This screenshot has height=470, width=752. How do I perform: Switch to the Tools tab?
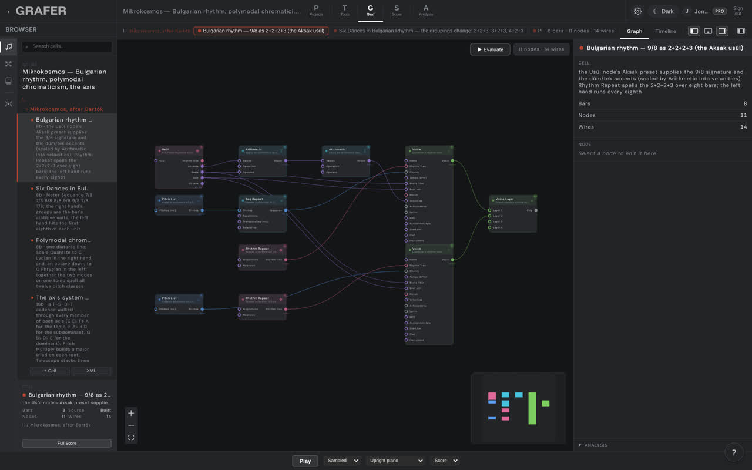tap(345, 11)
